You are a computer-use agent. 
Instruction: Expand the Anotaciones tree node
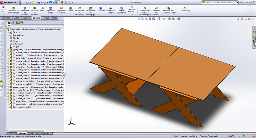[x=8, y=35]
